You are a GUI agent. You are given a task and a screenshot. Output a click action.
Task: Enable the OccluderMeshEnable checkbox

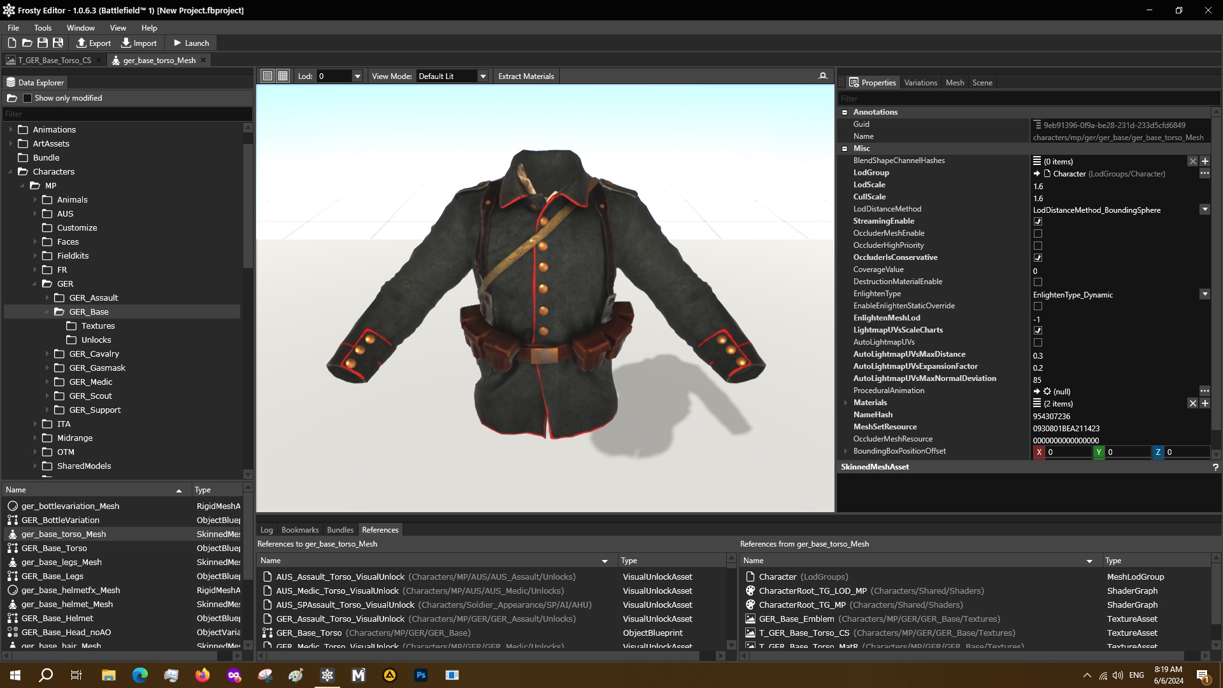(1038, 233)
